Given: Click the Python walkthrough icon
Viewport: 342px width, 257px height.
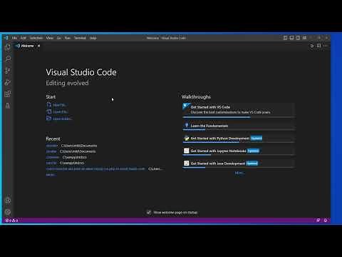Looking at the screenshot, I should (187, 138).
